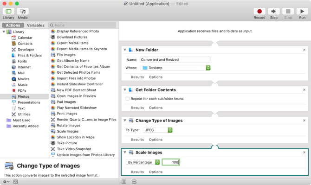The image size is (311, 185).
Task: Select the Photos category
Action: coord(25,96)
